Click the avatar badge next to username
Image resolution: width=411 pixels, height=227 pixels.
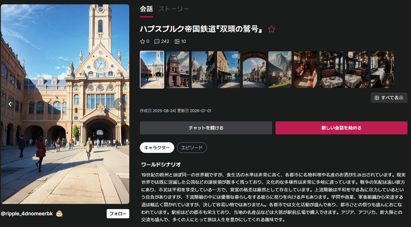pos(59,214)
